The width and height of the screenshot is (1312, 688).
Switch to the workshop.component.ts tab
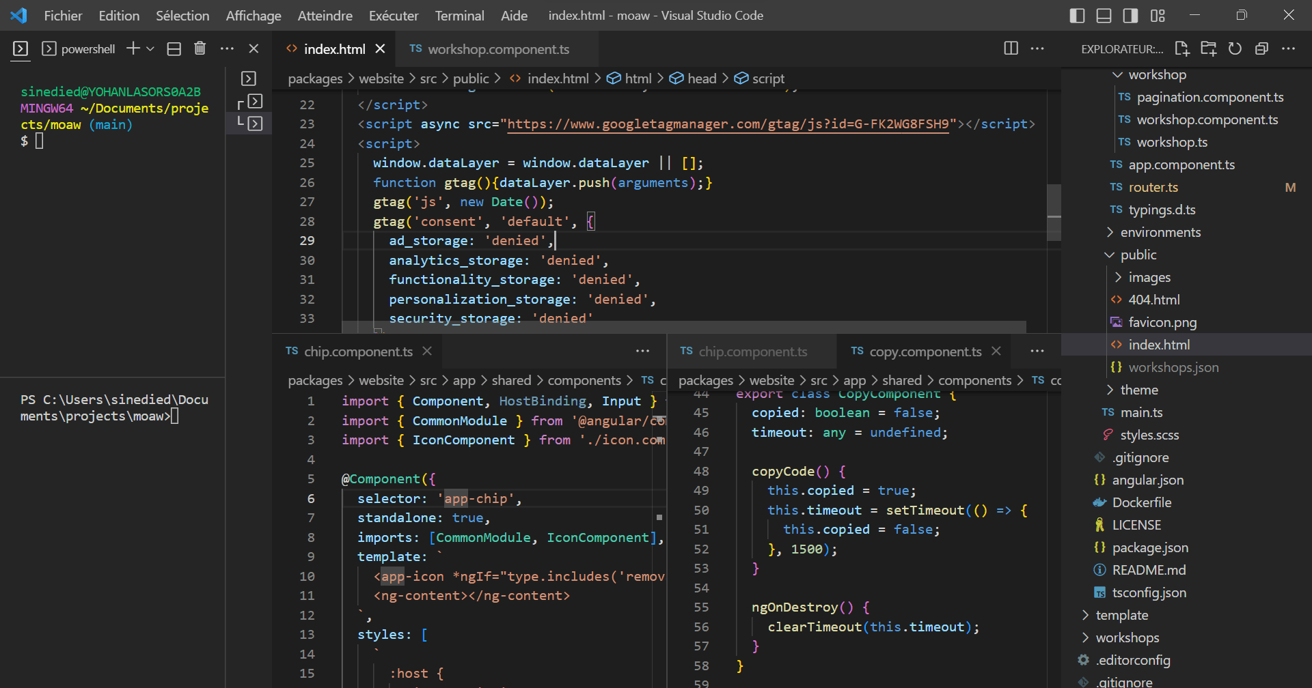pyautogui.click(x=498, y=49)
